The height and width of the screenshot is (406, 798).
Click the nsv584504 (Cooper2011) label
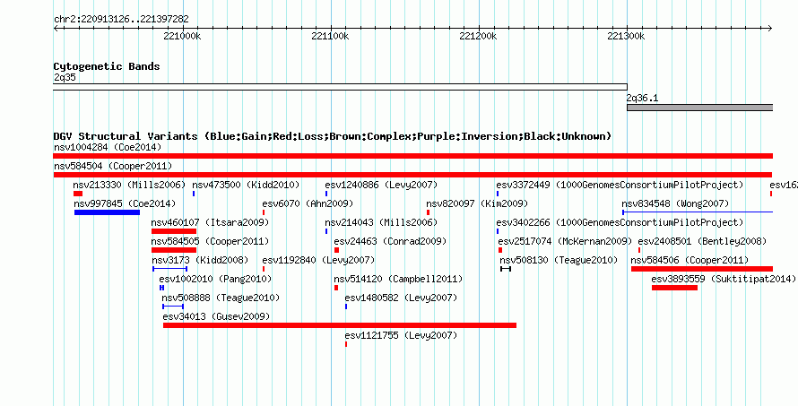[x=113, y=167]
